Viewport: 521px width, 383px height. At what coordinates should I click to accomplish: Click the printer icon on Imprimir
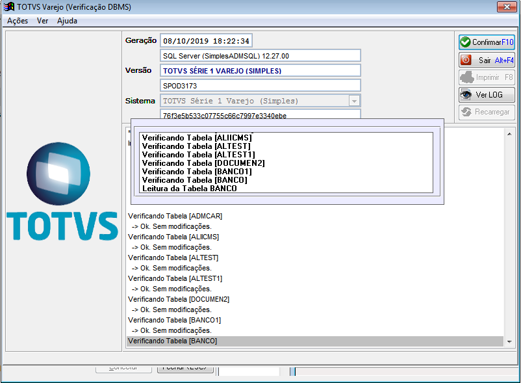click(x=467, y=77)
